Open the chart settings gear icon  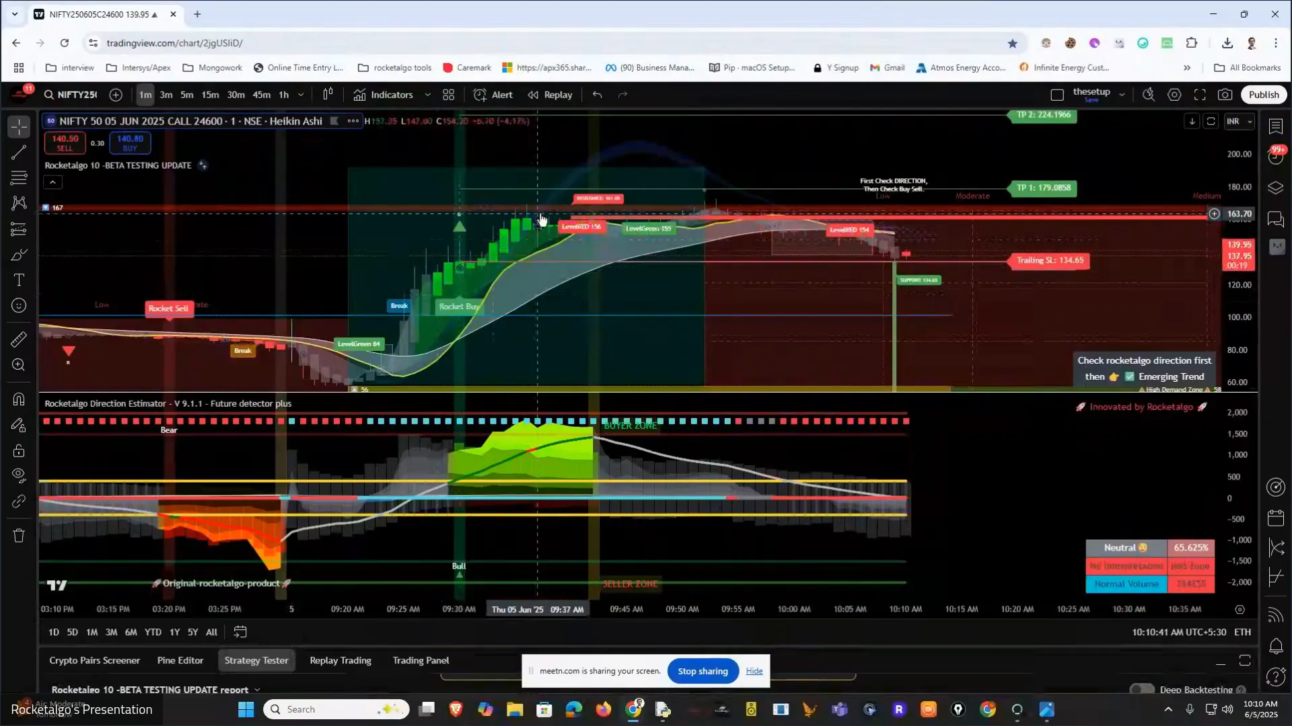pyautogui.click(x=1174, y=95)
